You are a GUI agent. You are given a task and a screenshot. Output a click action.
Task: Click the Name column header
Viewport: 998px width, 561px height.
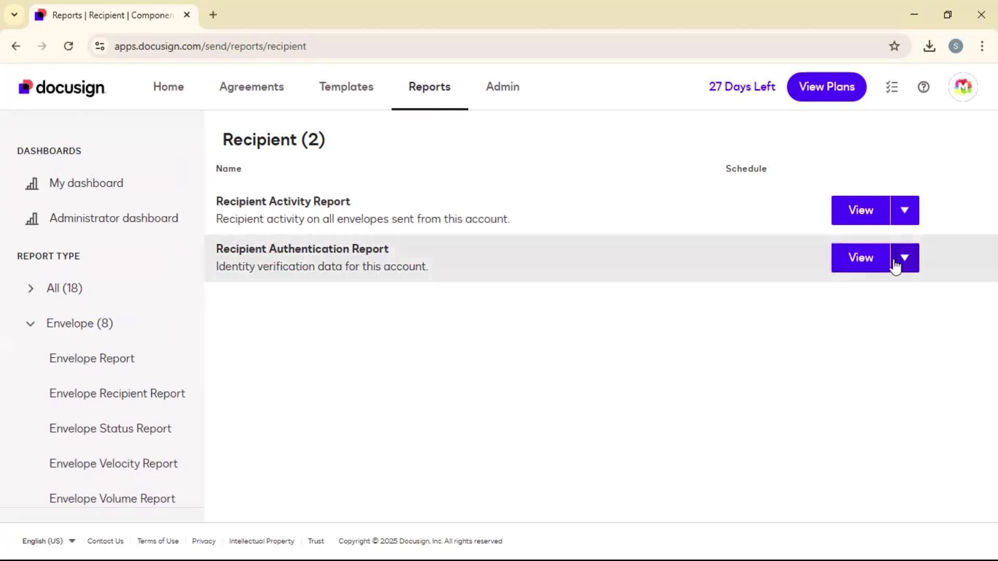[229, 169]
